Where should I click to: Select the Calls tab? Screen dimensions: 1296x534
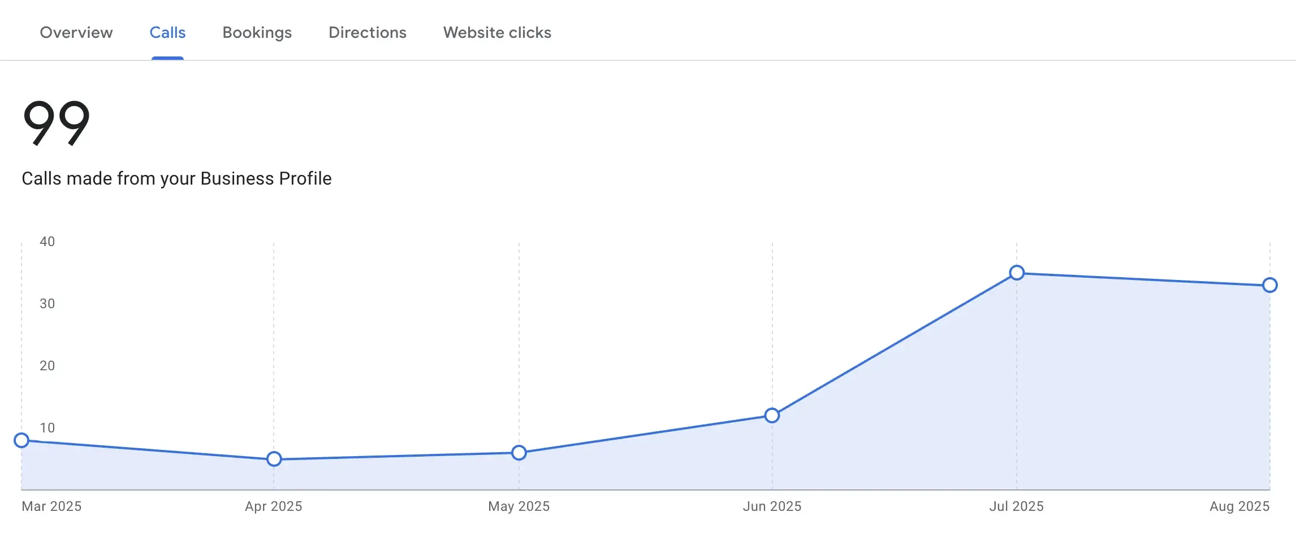[x=167, y=33]
